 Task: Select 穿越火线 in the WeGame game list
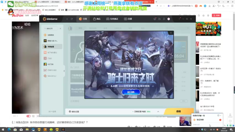tap(52, 41)
